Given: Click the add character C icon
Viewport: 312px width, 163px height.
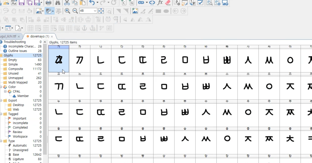Looking at the screenshot, I should pyautogui.click(x=124, y=3).
